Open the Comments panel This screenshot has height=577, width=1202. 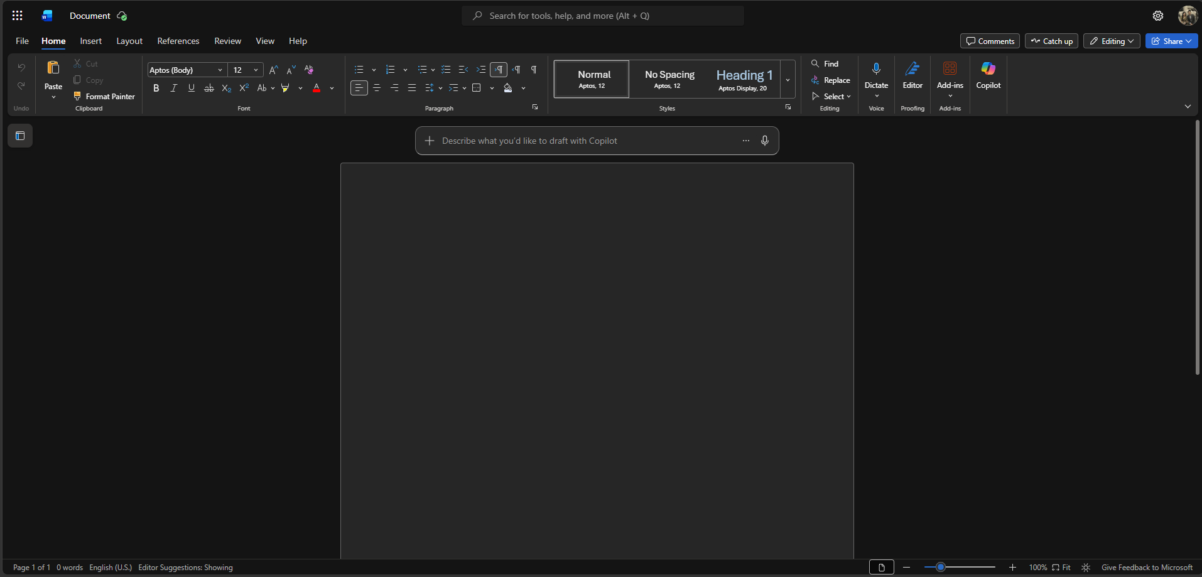pyautogui.click(x=990, y=41)
